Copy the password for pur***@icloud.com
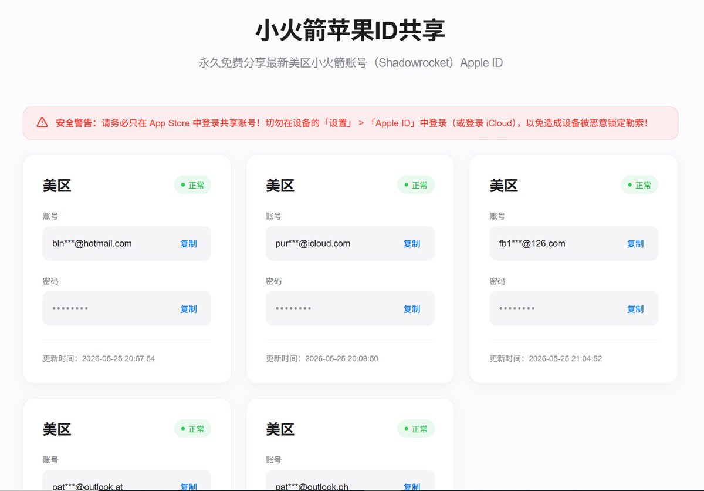Viewport: 704px width, 491px height. tap(412, 309)
